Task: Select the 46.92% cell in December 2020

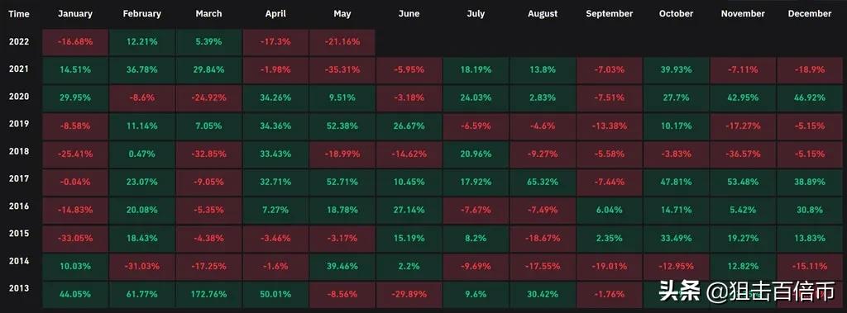Action: pos(809,97)
